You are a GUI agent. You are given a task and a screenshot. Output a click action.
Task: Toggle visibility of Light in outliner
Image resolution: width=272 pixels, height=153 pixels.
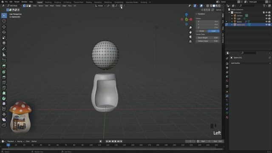[x=266, y=19]
